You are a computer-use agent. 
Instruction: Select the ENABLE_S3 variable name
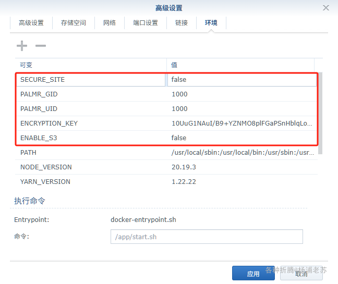pos(39,138)
